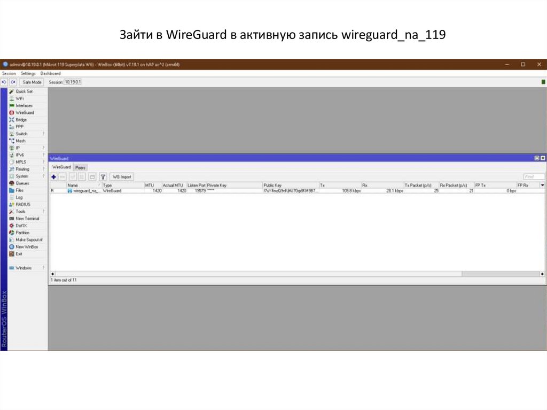Sort by the Listen Port column header
Image resolution: width=547 pixels, height=410 pixels.
[197, 185]
